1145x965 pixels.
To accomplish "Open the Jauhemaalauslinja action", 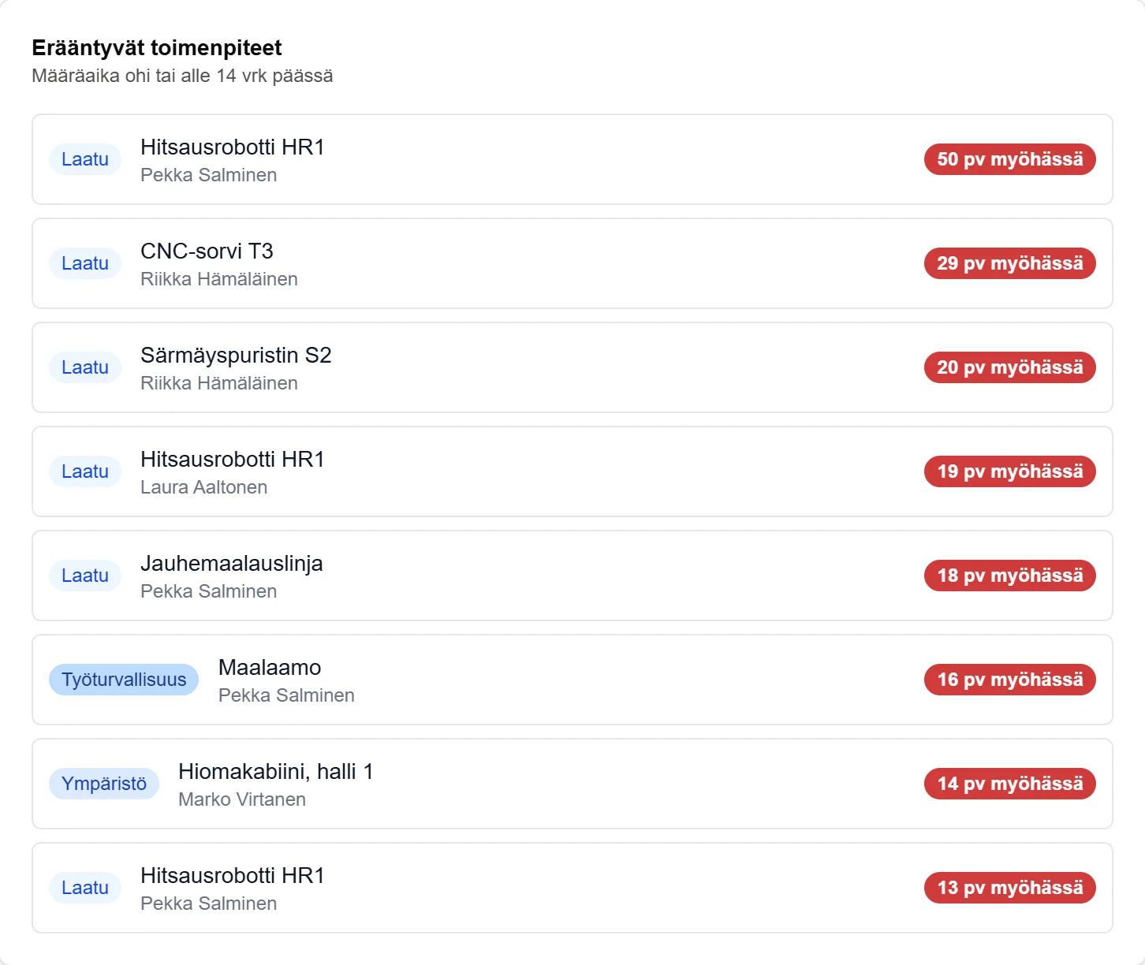I will [572, 576].
